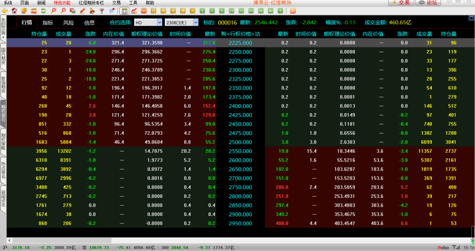Select the 2500.000 strike price row

[240, 142]
